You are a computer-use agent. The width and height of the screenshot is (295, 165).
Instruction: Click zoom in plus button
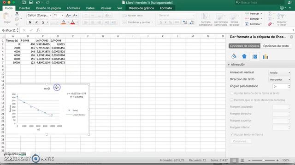click(277, 160)
